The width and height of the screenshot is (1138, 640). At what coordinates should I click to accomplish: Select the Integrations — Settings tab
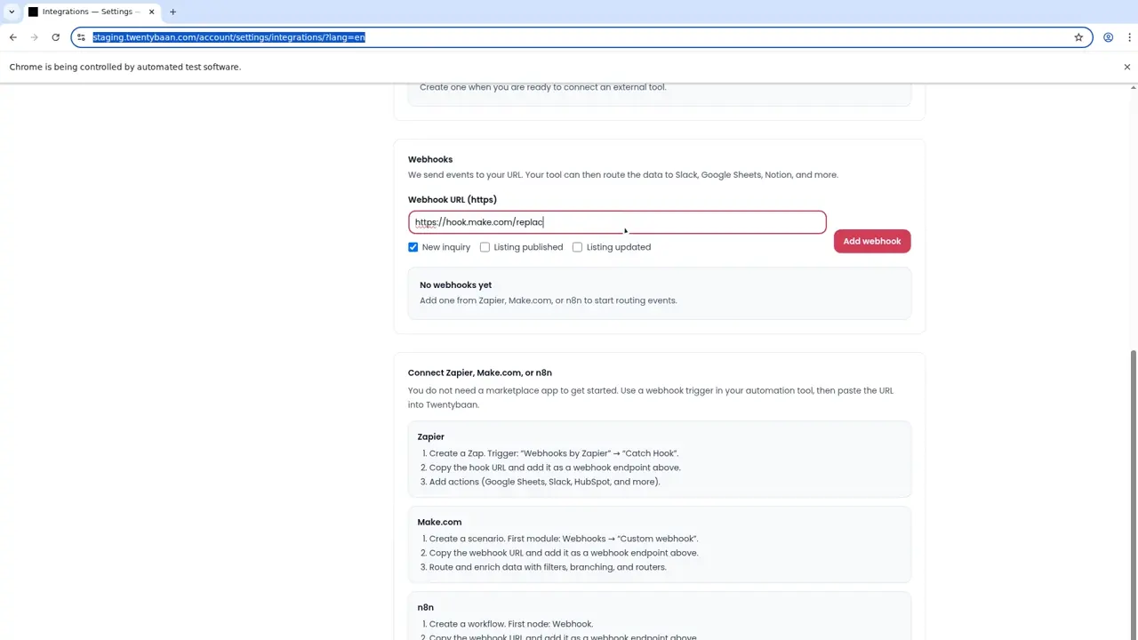pos(89,12)
